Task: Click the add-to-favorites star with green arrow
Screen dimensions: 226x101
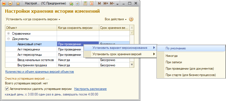Action: tap(71, 4)
